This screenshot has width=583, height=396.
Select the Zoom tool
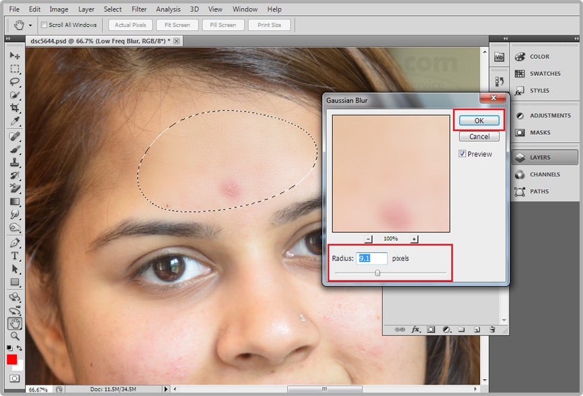tap(15, 336)
